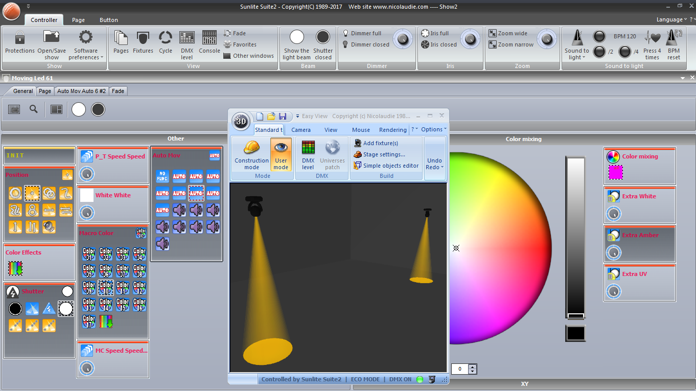The image size is (696, 391).
Task: Select Construction mode in Easy View
Action: (x=251, y=155)
